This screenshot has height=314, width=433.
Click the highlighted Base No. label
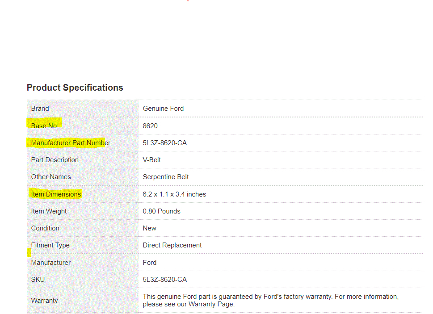[44, 126]
